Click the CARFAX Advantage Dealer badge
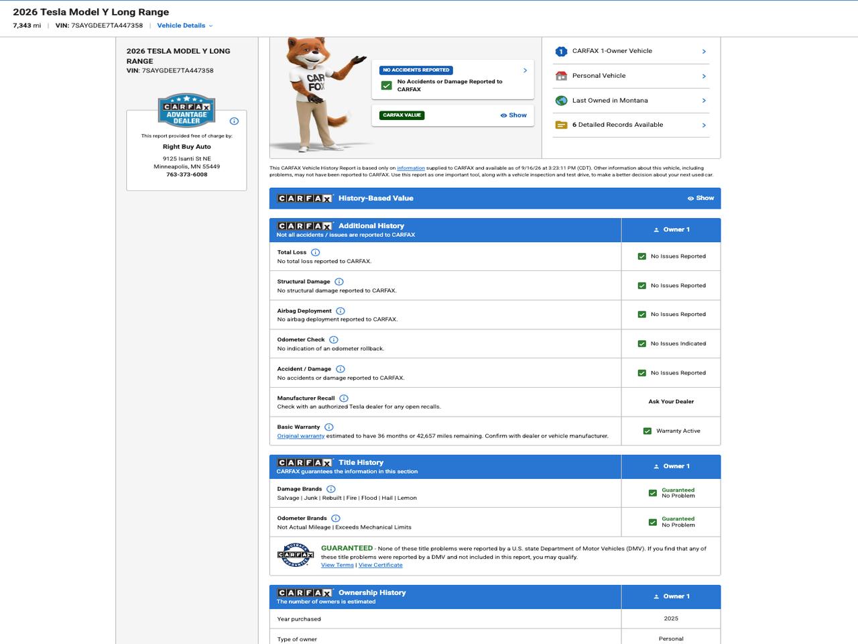Image resolution: width=858 pixels, height=644 pixels. click(186, 110)
